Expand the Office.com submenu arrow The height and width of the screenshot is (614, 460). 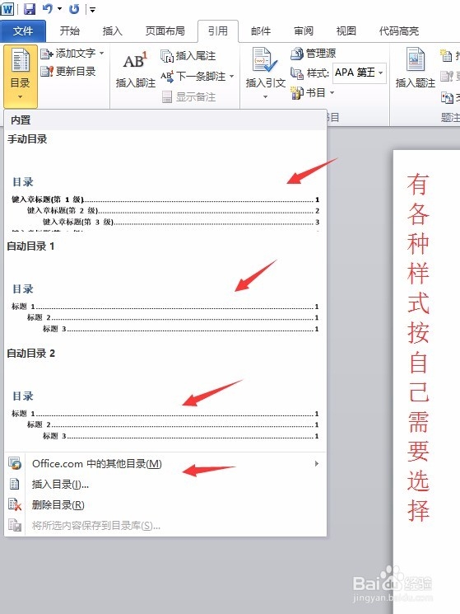[x=317, y=464]
